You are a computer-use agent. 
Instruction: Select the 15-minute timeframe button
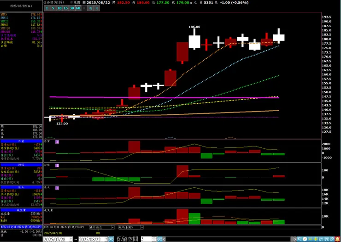(65, 8)
